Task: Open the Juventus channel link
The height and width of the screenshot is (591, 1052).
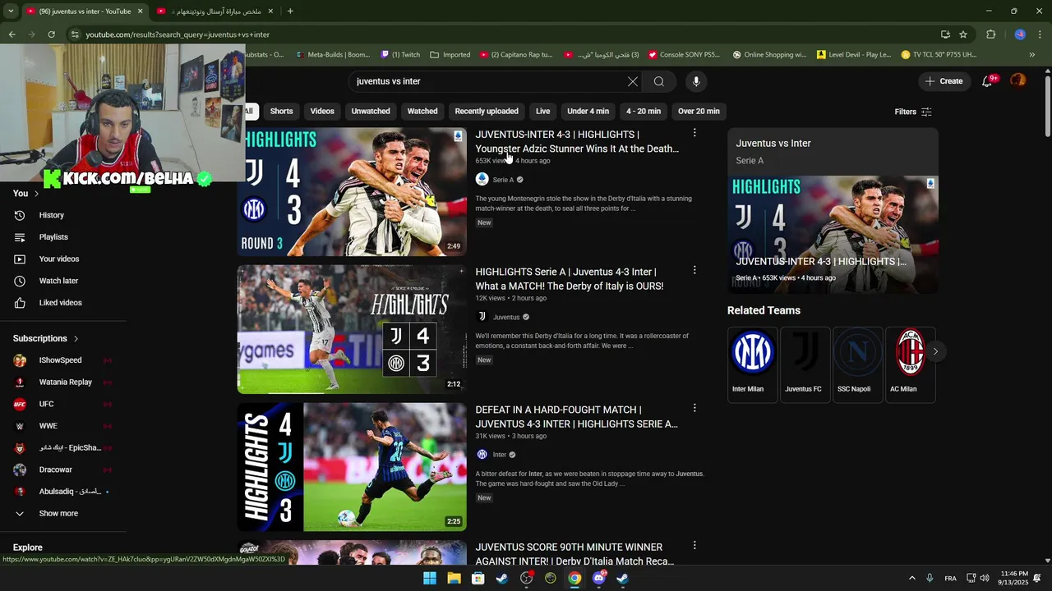Action: tap(506, 317)
